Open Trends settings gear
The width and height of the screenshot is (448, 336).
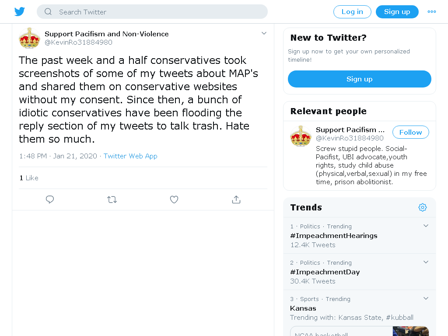423,207
